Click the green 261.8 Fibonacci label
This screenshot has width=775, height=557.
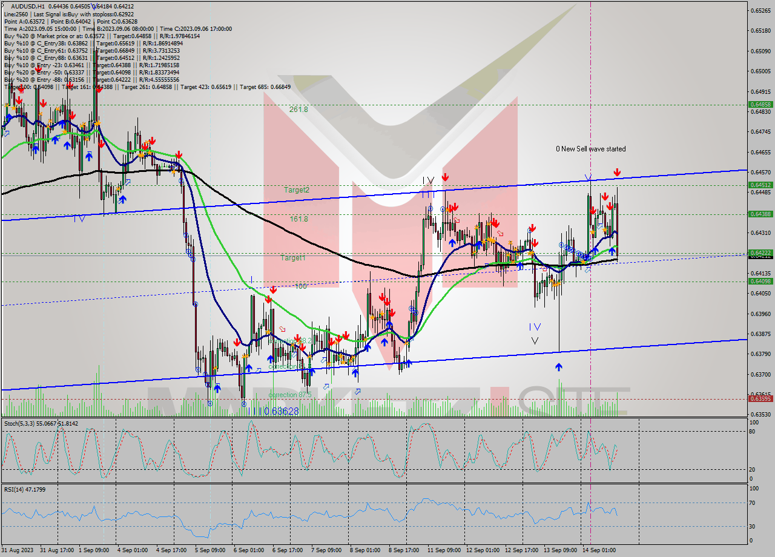click(298, 110)
